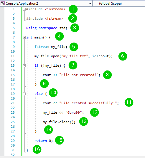Open the ConsoleApplication2 project dropdown arrow

tap(90, 4)
